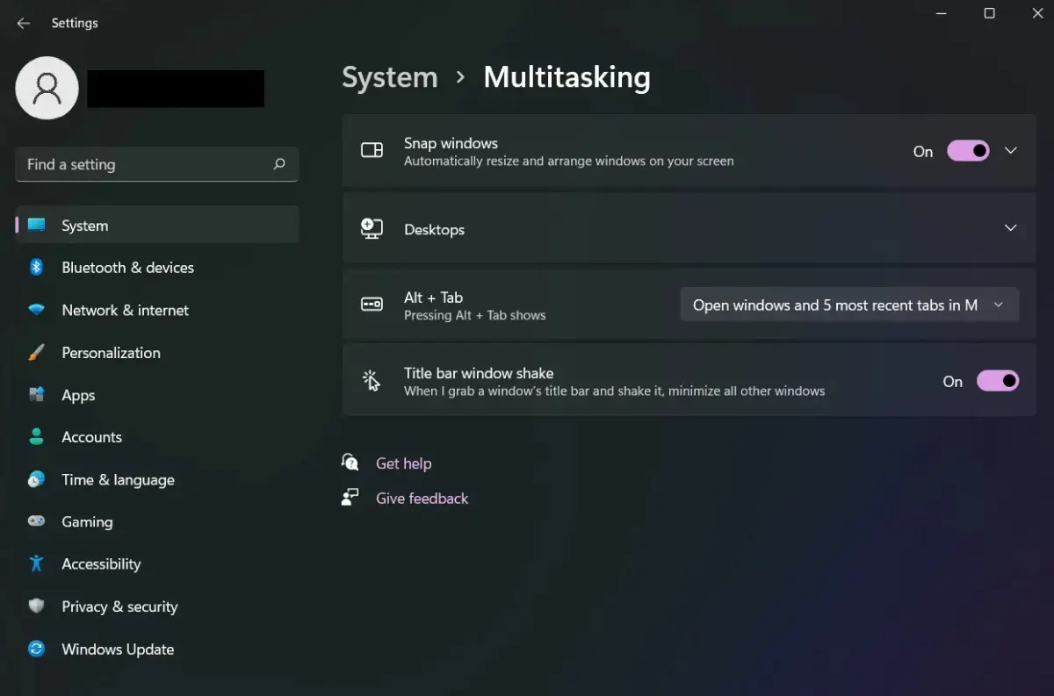Select the Network & internet icon

click(x=36, y=310)
